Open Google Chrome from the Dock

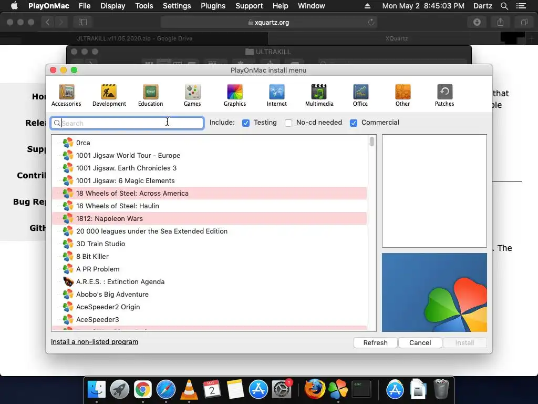coord(143,390)
